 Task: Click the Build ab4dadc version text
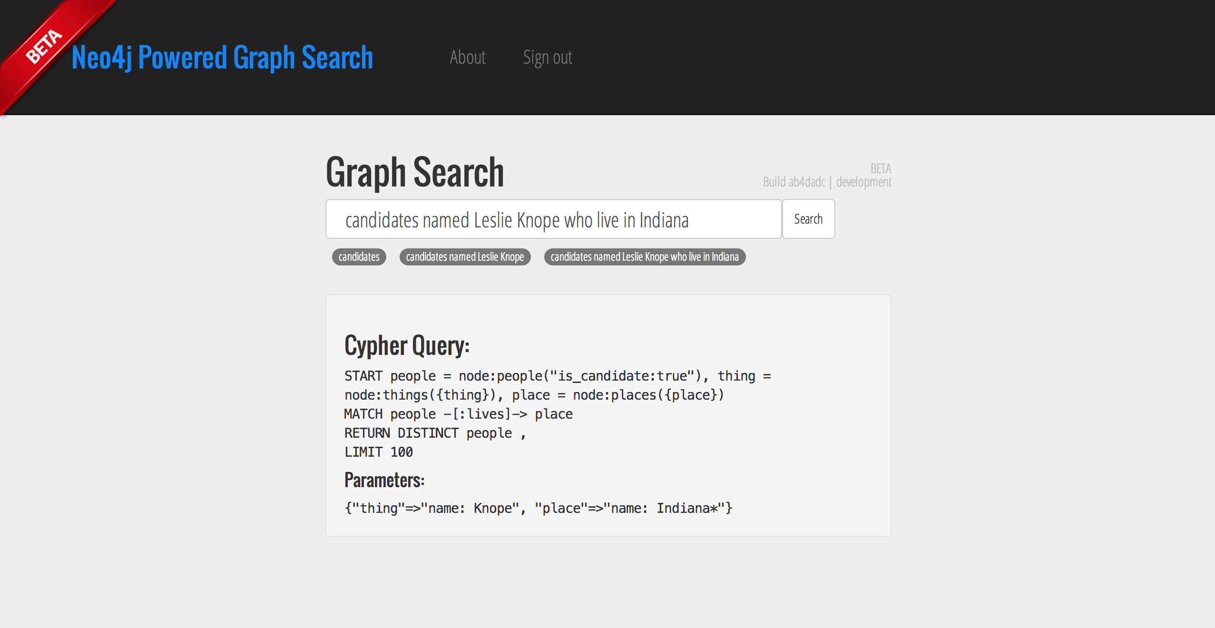[x=794, y=182]
